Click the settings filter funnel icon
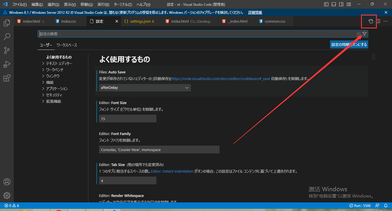 364,34
